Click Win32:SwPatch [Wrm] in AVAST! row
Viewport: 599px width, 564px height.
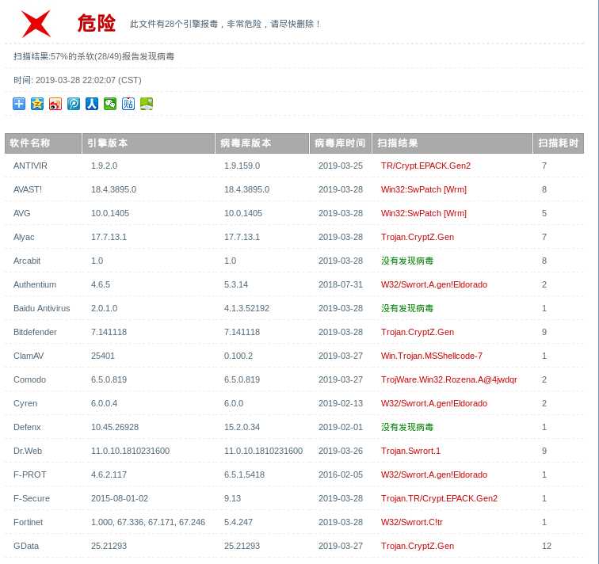point(424,189)
